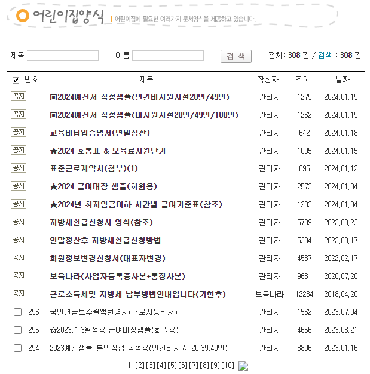Open 2024예산서 작성샘플(미지원시설20인/49인/100인)
370x374 pixels.
pos(144,115)
